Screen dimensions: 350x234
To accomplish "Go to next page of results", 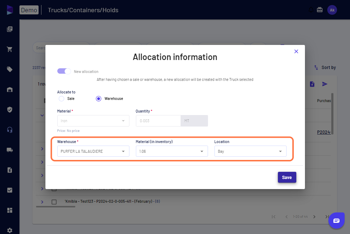I will tap(314, 217).
